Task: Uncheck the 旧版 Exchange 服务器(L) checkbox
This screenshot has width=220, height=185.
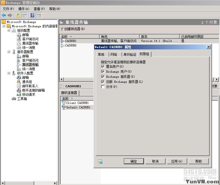Action: pos(103,82)
